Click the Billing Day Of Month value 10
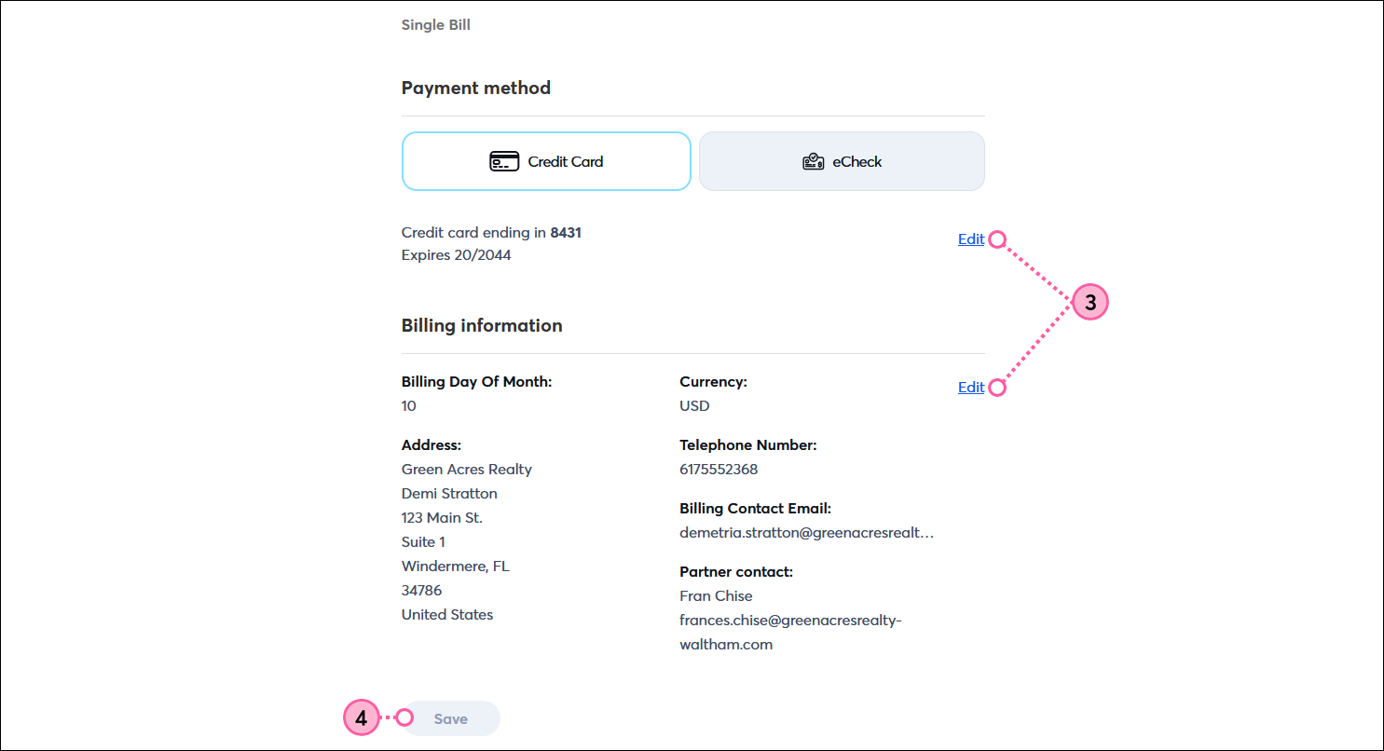The width and height of the screenshot is (1384, 751). point(408,405)
